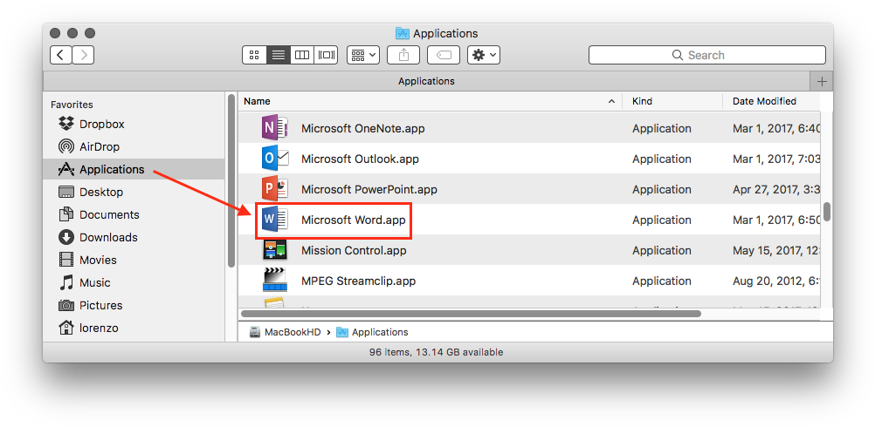Click the status bar item count text
This screenshot has width=875, height=427.
[x=436, y=352]
